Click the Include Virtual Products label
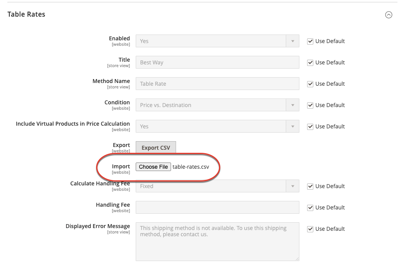The width and height of the screenshot is (406, 268). pyautogui.click(x=73, y=124)
